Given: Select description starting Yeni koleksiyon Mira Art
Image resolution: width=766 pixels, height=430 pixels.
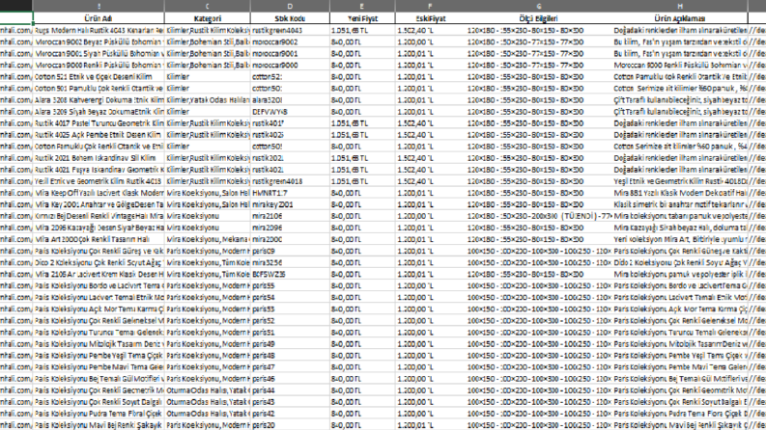Looking at the screenshot, I should (679, 239).
